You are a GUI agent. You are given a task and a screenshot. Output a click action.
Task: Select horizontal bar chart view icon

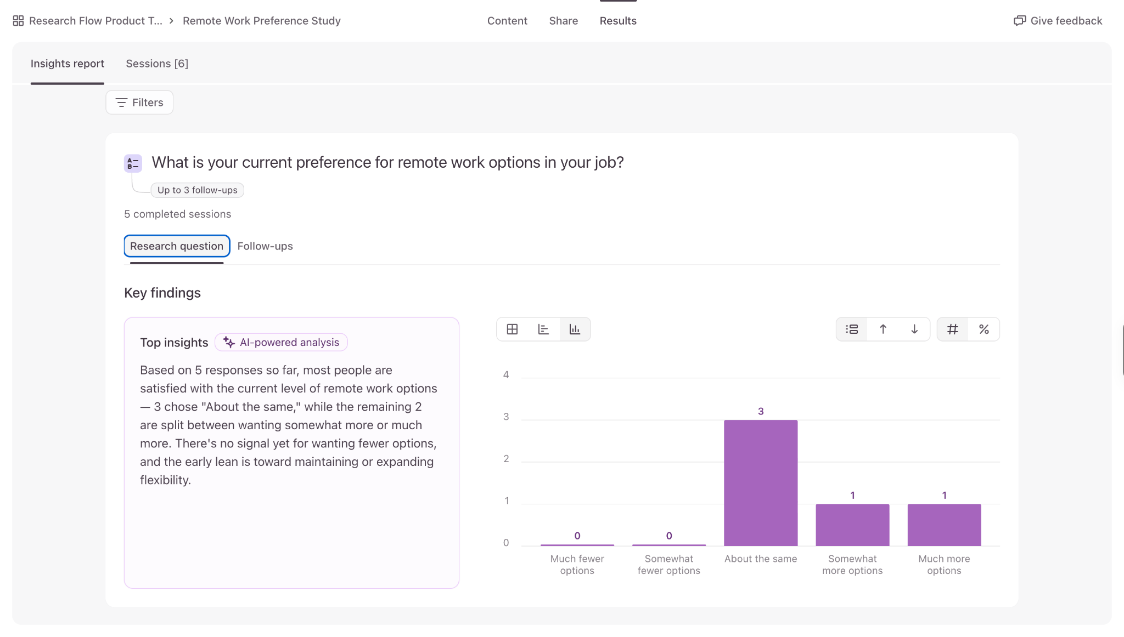pos(543,329)
